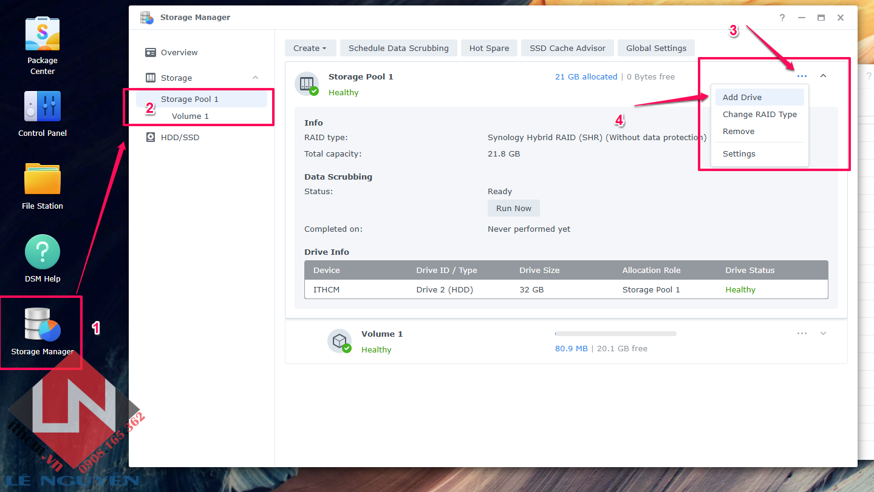Click Volume 1 cube icon
This screenshot has width=874, height=492.
[x=340, y=341]
